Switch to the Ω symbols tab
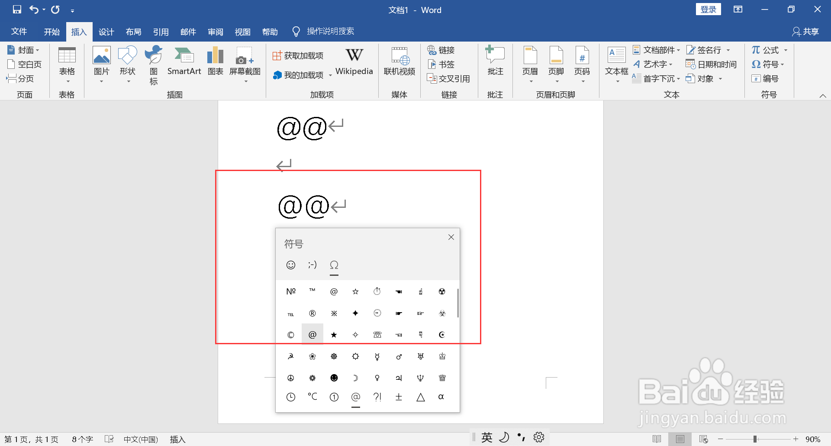This screenshot has width=831, height=446. 334,265
